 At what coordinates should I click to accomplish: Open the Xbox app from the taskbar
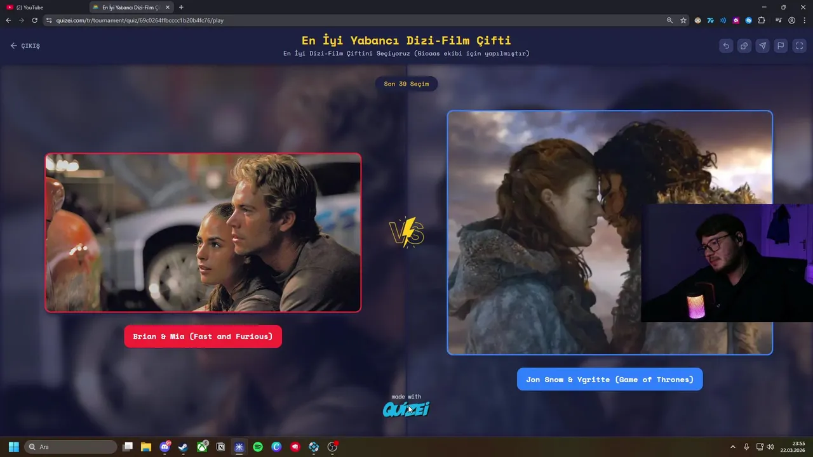coord(202,447)
